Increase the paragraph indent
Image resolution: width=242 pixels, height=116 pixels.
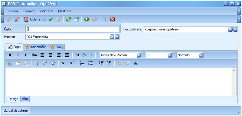(101, 63)
